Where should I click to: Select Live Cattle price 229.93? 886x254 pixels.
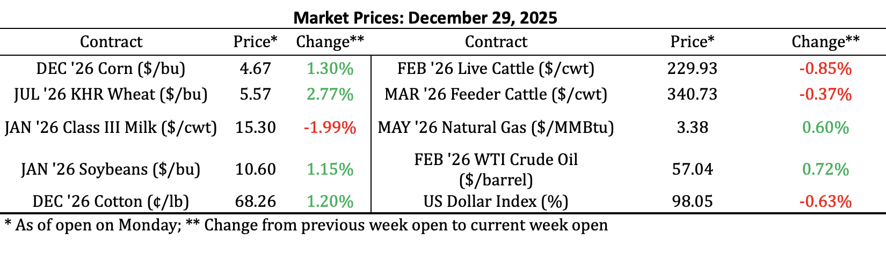coord(692,69)
